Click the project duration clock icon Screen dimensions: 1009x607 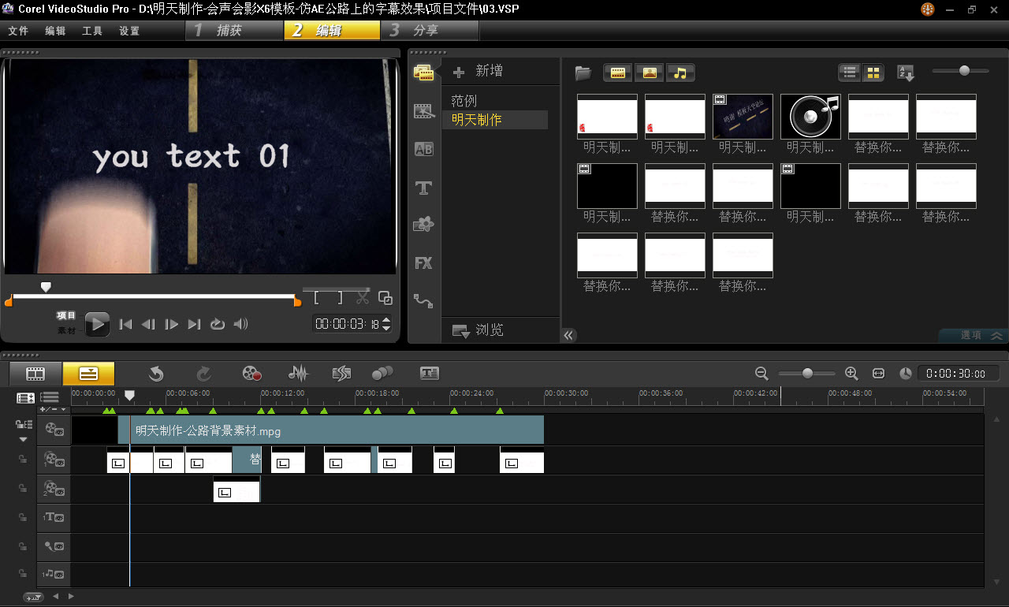point(906,374)
